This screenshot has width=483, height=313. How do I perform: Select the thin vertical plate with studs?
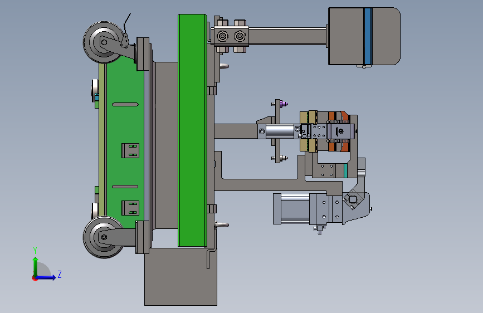[277, 131]
